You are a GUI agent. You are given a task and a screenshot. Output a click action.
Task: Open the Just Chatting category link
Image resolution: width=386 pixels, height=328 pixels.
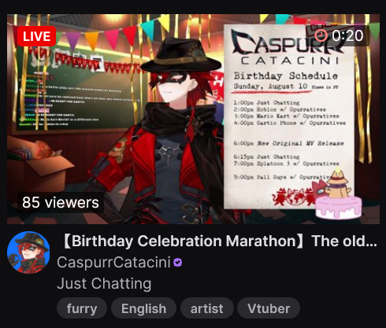[104, 284]
